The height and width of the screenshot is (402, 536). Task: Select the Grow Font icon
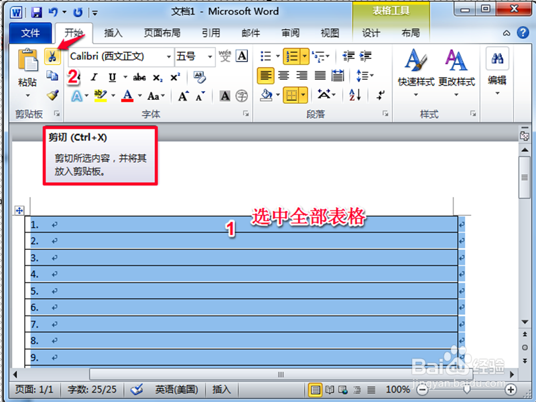[x=182, y=97]
